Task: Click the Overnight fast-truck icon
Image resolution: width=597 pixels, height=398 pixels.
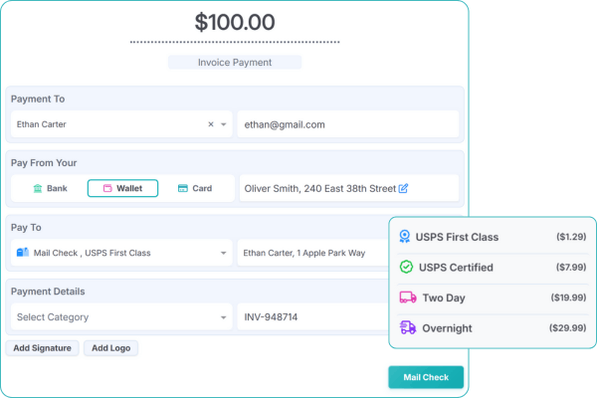Action: [x=406, y=327]
